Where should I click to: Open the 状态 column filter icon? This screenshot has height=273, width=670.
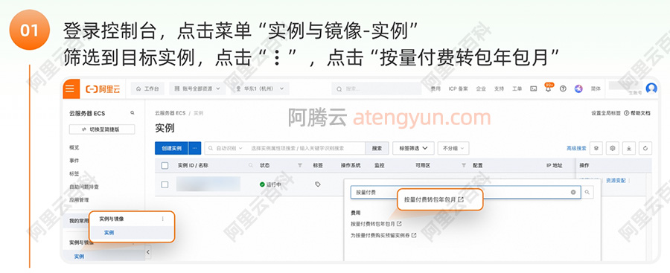coord(300,165)
